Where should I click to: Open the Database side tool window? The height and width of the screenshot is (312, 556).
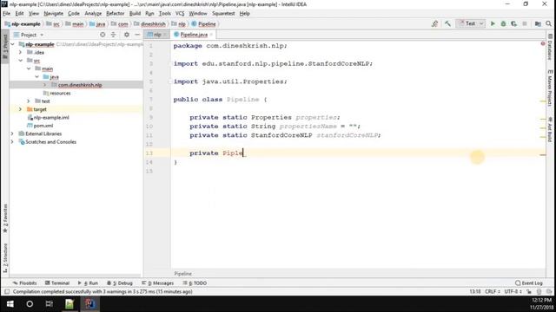[550, 47]
